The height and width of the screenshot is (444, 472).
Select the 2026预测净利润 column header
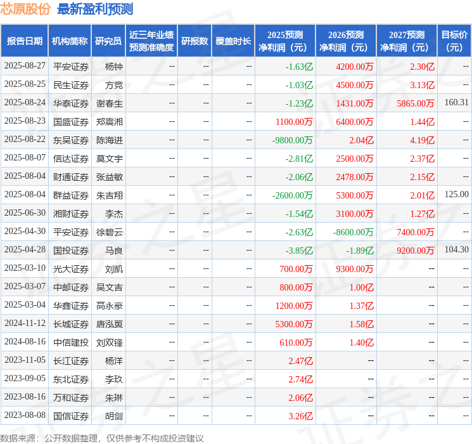[x=346, y=41]
